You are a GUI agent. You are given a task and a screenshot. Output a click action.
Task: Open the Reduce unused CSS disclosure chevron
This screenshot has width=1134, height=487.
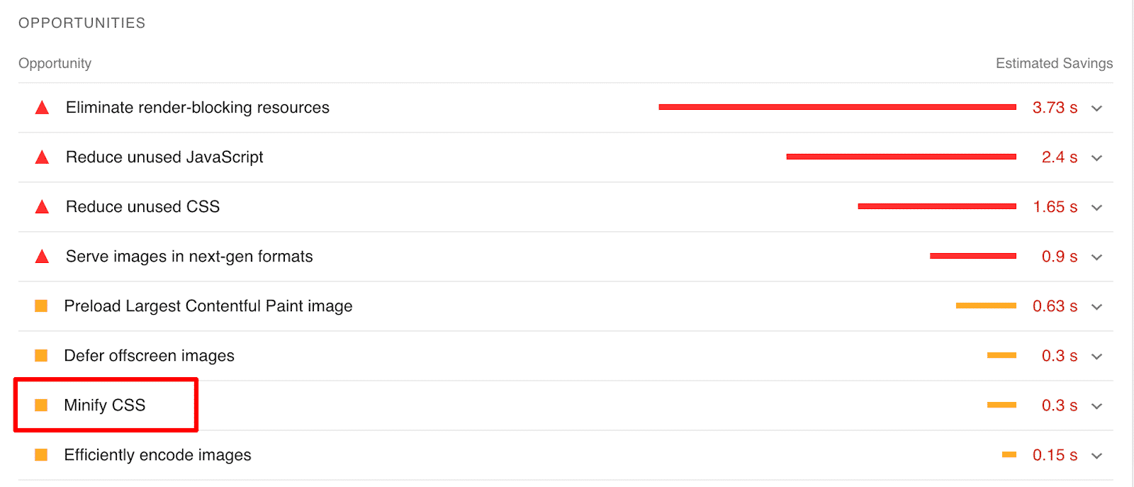click(x=1096, y=207)
